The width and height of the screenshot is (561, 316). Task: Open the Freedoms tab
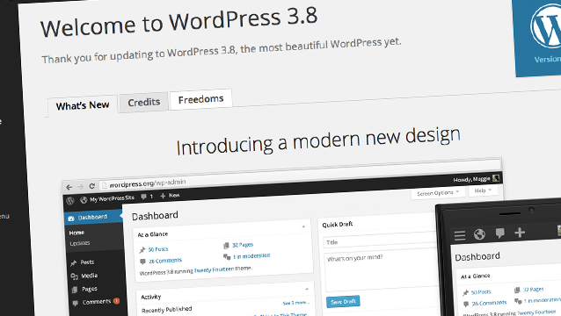pos(200,99)
